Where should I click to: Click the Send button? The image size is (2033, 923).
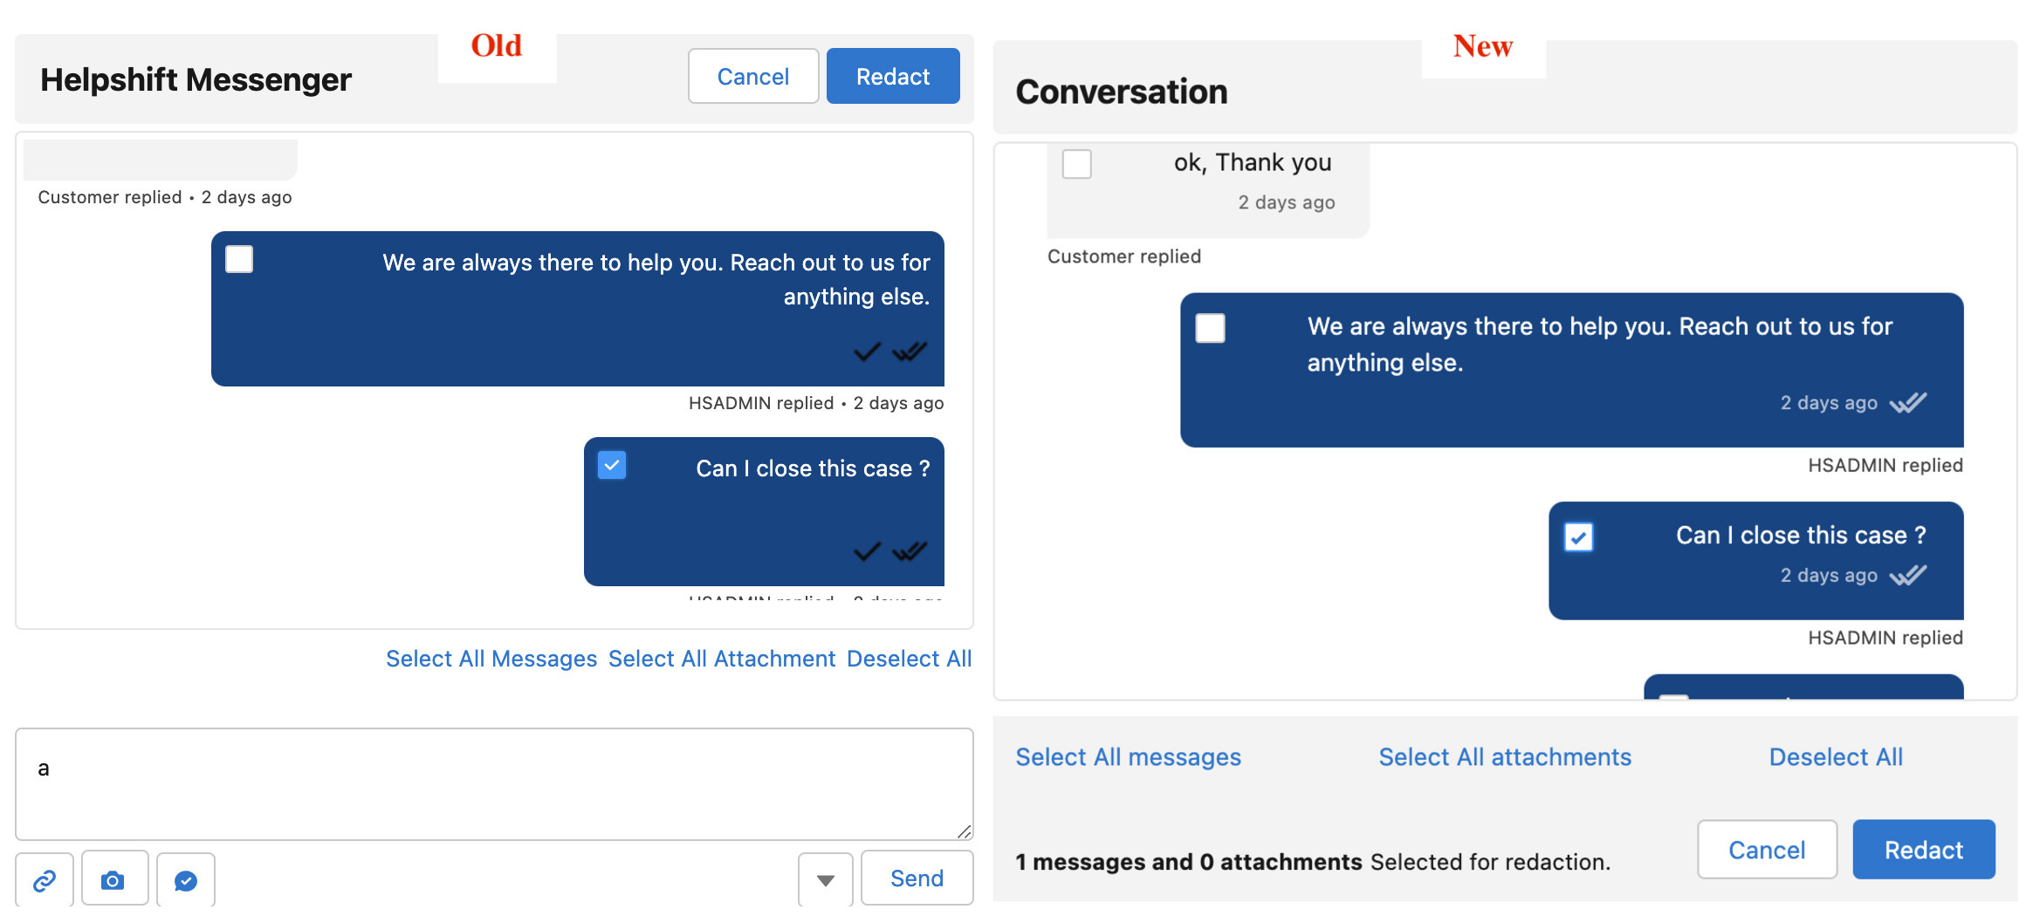[917, 879]
